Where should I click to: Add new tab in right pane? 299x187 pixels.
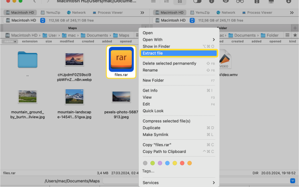(294, 28)
